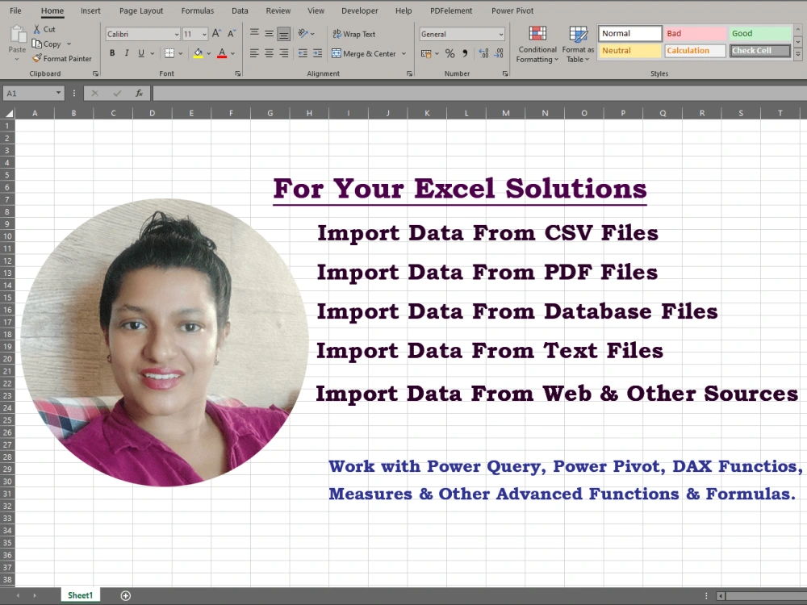Expand the number format General dropdown
The width and height of the screenshot is (807, 605).
(x=501, y=34)
